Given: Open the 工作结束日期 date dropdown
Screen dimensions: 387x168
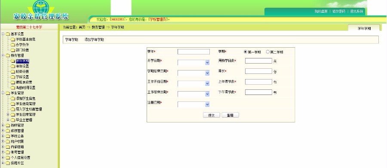Looking at the screenshot, I should click(x=207, y=94).
